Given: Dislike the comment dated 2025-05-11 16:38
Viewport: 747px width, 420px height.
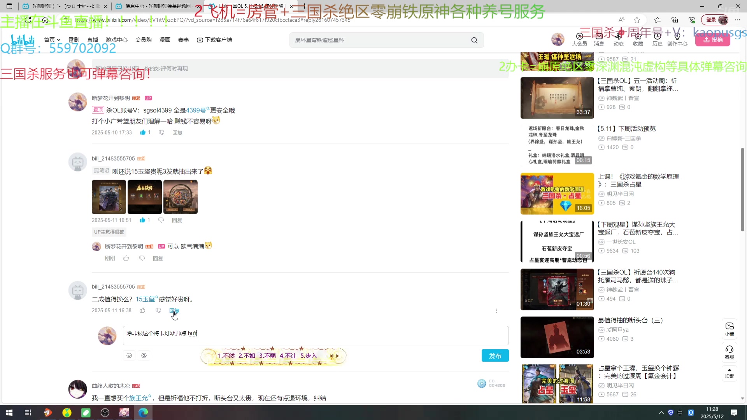Looking at the screenshot, I should pyautogui.click(x=158, y=310).
